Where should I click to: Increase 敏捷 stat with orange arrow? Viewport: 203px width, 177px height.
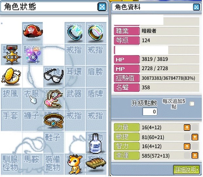click(195, 137)
